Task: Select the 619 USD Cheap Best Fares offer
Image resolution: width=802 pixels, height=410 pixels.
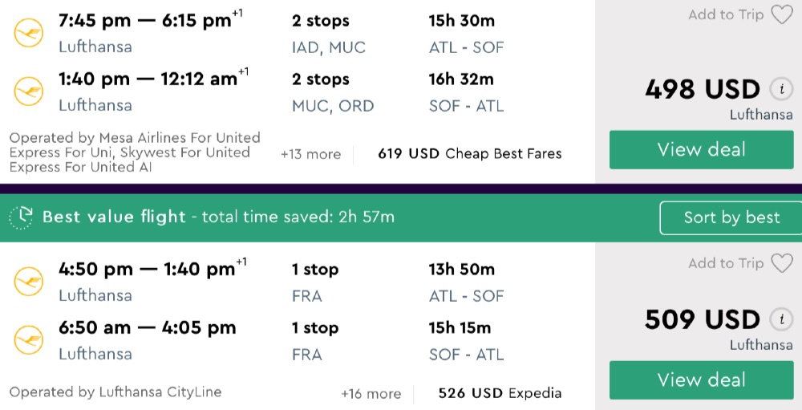Action: 469,154
